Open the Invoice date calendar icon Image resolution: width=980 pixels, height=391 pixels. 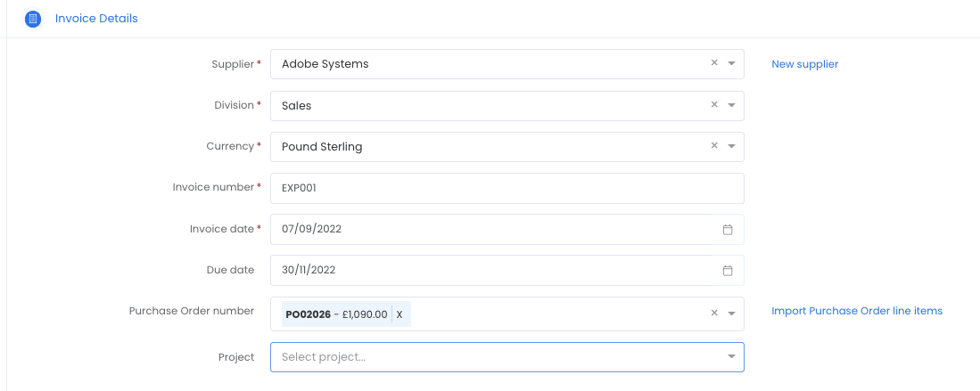728,229
